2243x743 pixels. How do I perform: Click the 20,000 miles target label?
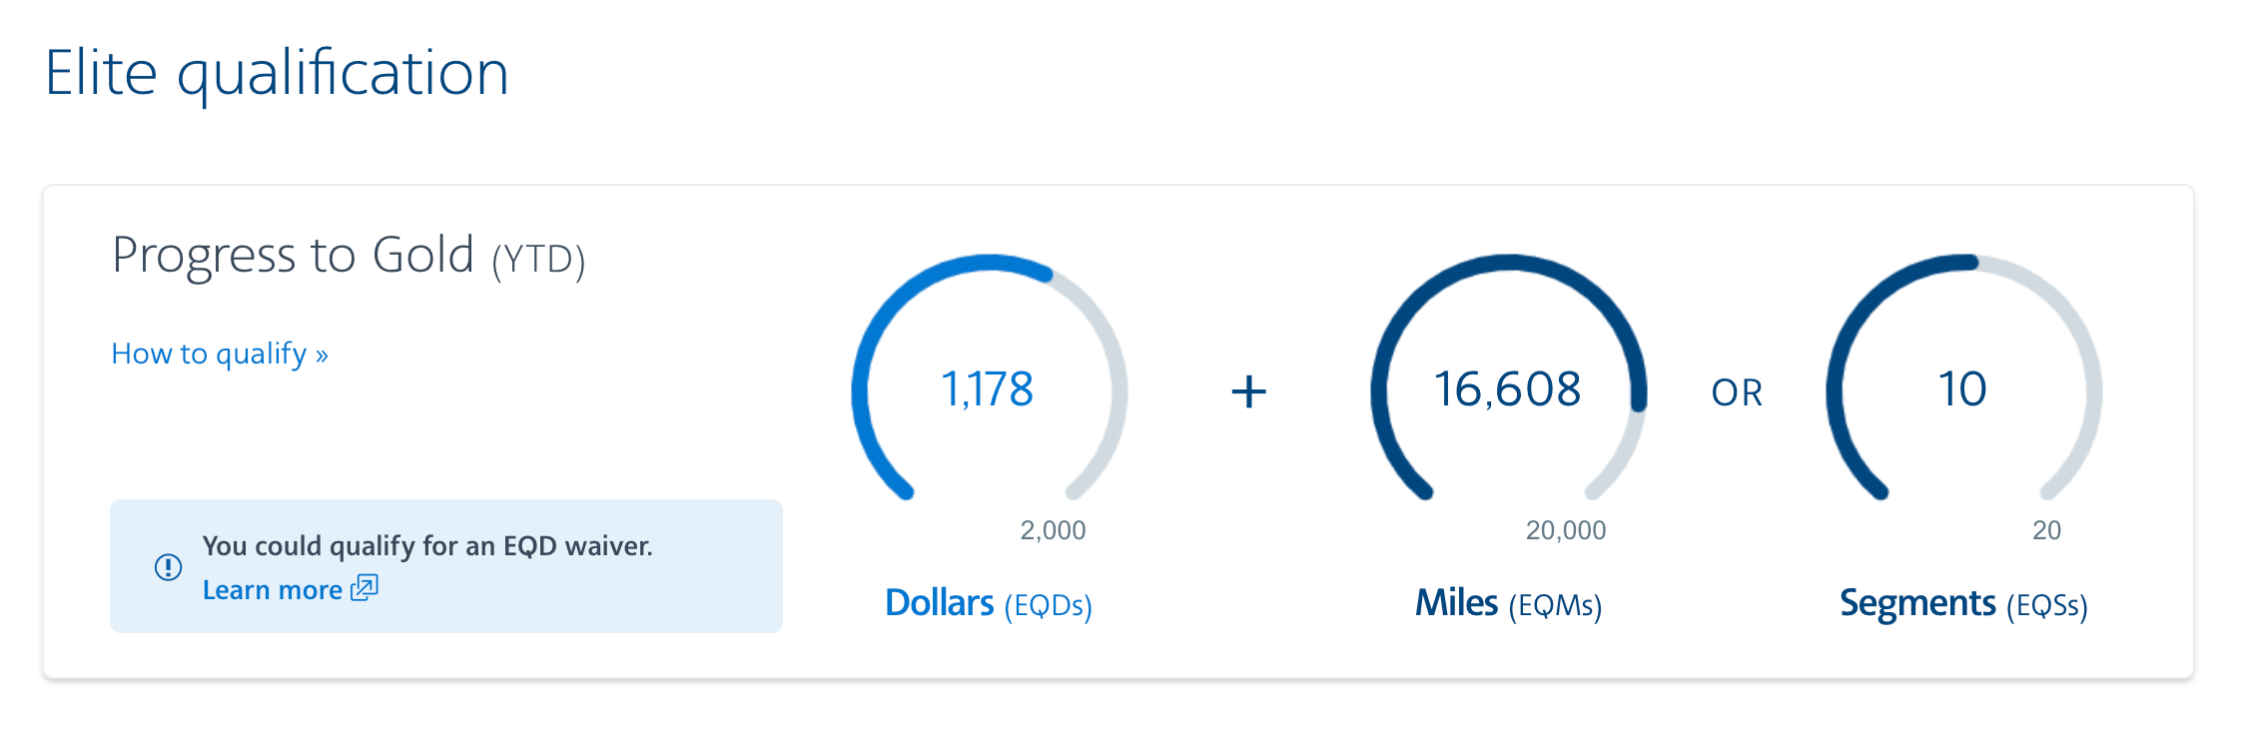pos(1565,530)
